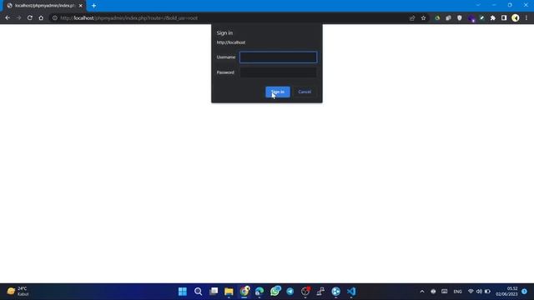Open WhatsApp from taskbar
Viewport: 534px width, 300px height.
click(275, 292)
